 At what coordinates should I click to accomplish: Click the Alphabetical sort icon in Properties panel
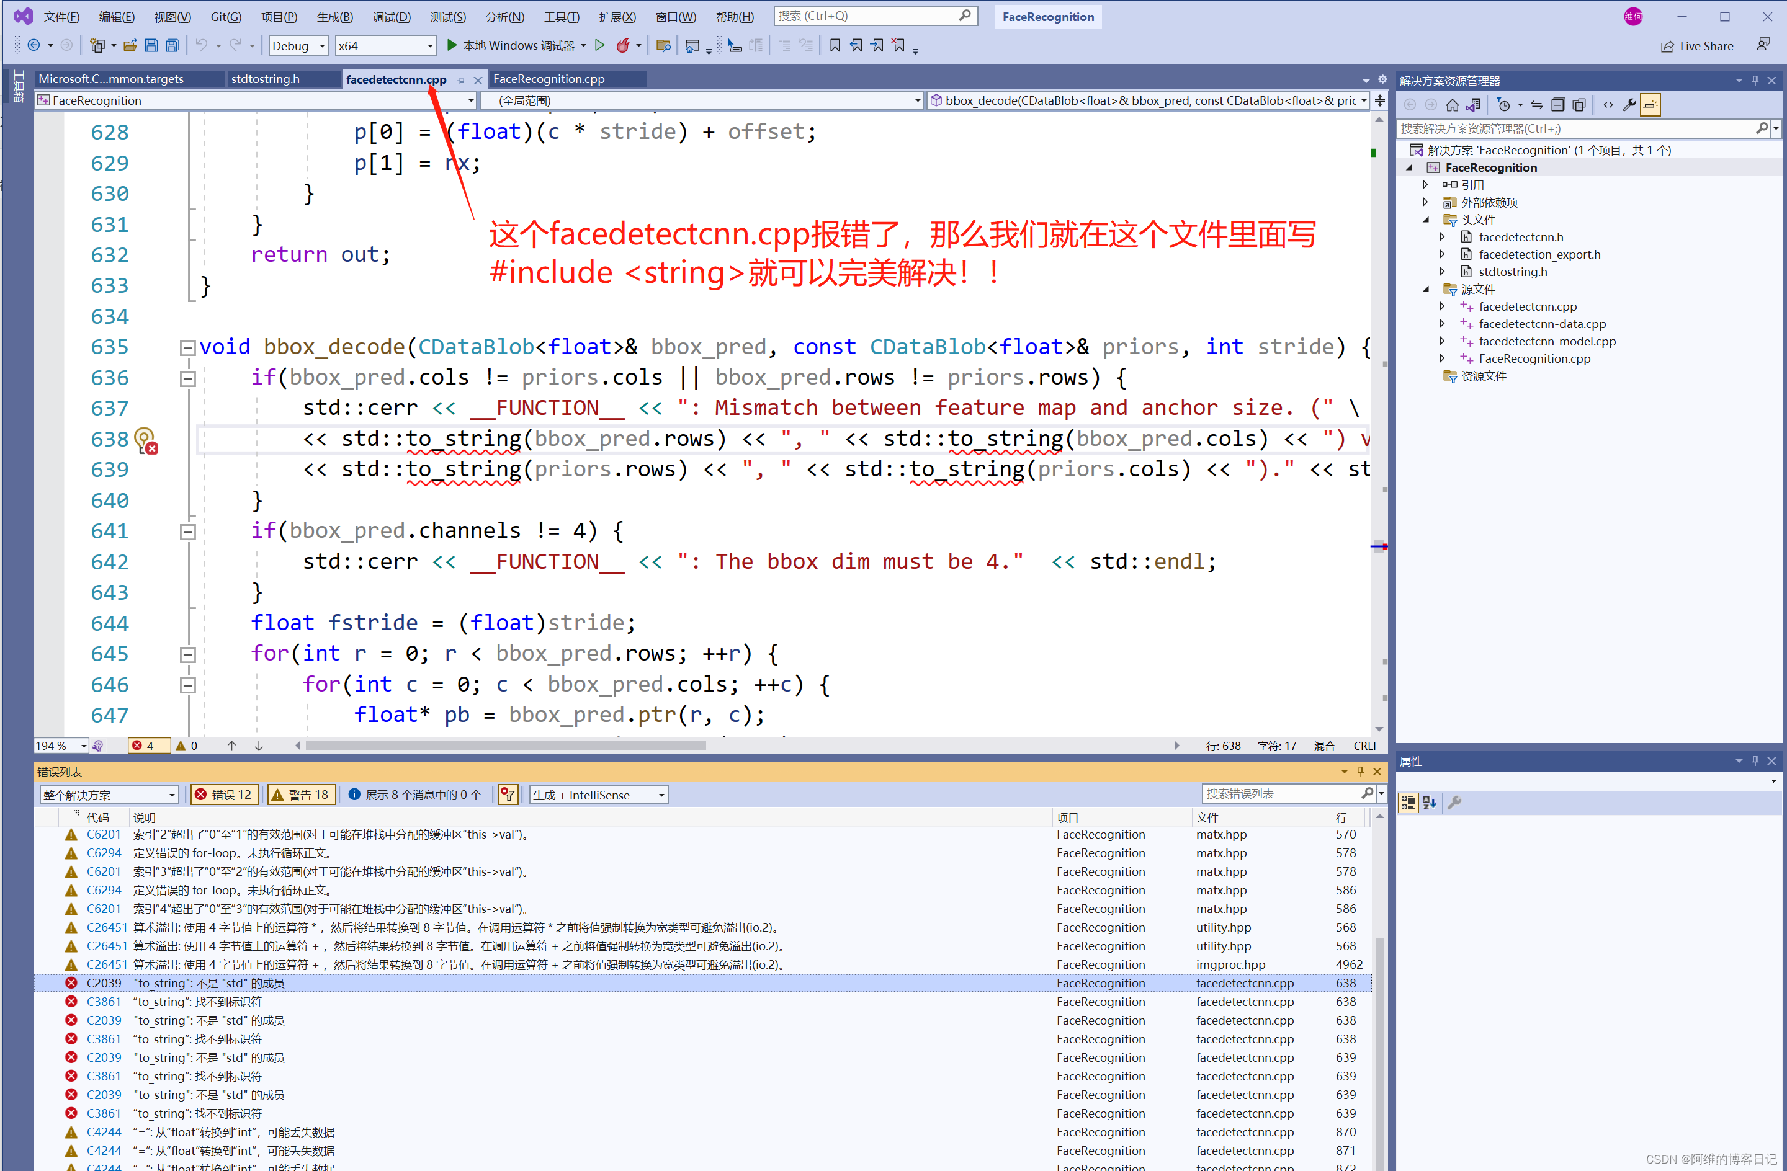point(1430,802)
